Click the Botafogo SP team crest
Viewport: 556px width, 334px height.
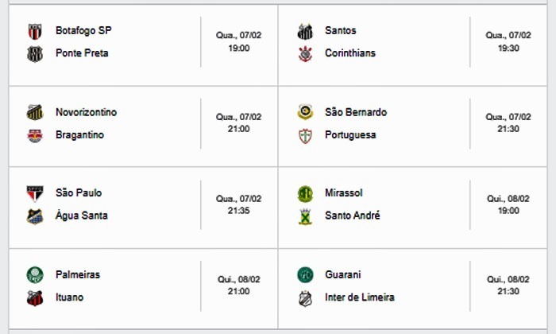[x=35, y=31]
